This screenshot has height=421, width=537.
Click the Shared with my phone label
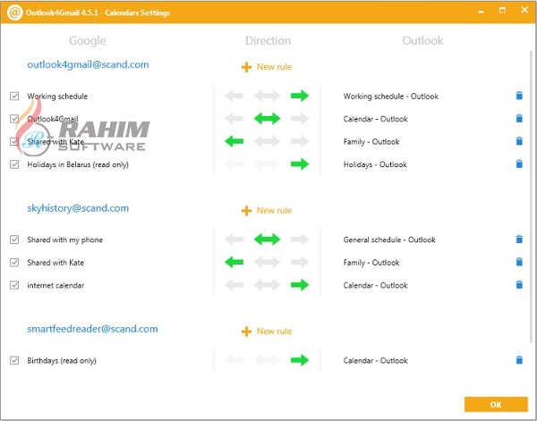point(65,240)
